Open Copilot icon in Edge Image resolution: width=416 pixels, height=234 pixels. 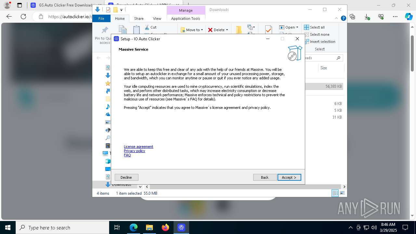point(409,17)
